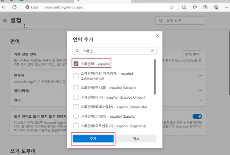
Task: Uncheck 스페인어 - español checkbox
Action: coord(76,64)
